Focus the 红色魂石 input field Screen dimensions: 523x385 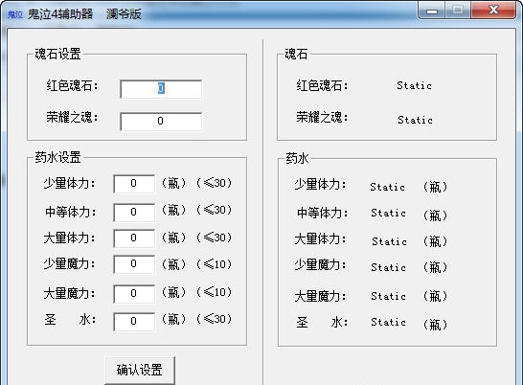[161, 89]
